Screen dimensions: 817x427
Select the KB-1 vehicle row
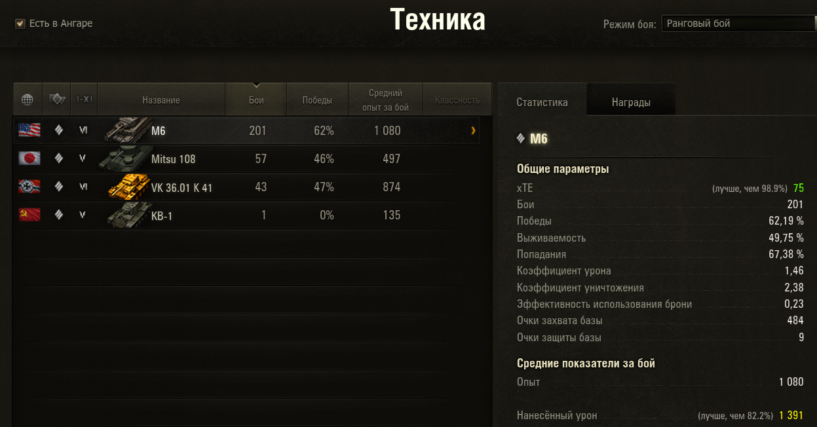(x=246, y=215)
